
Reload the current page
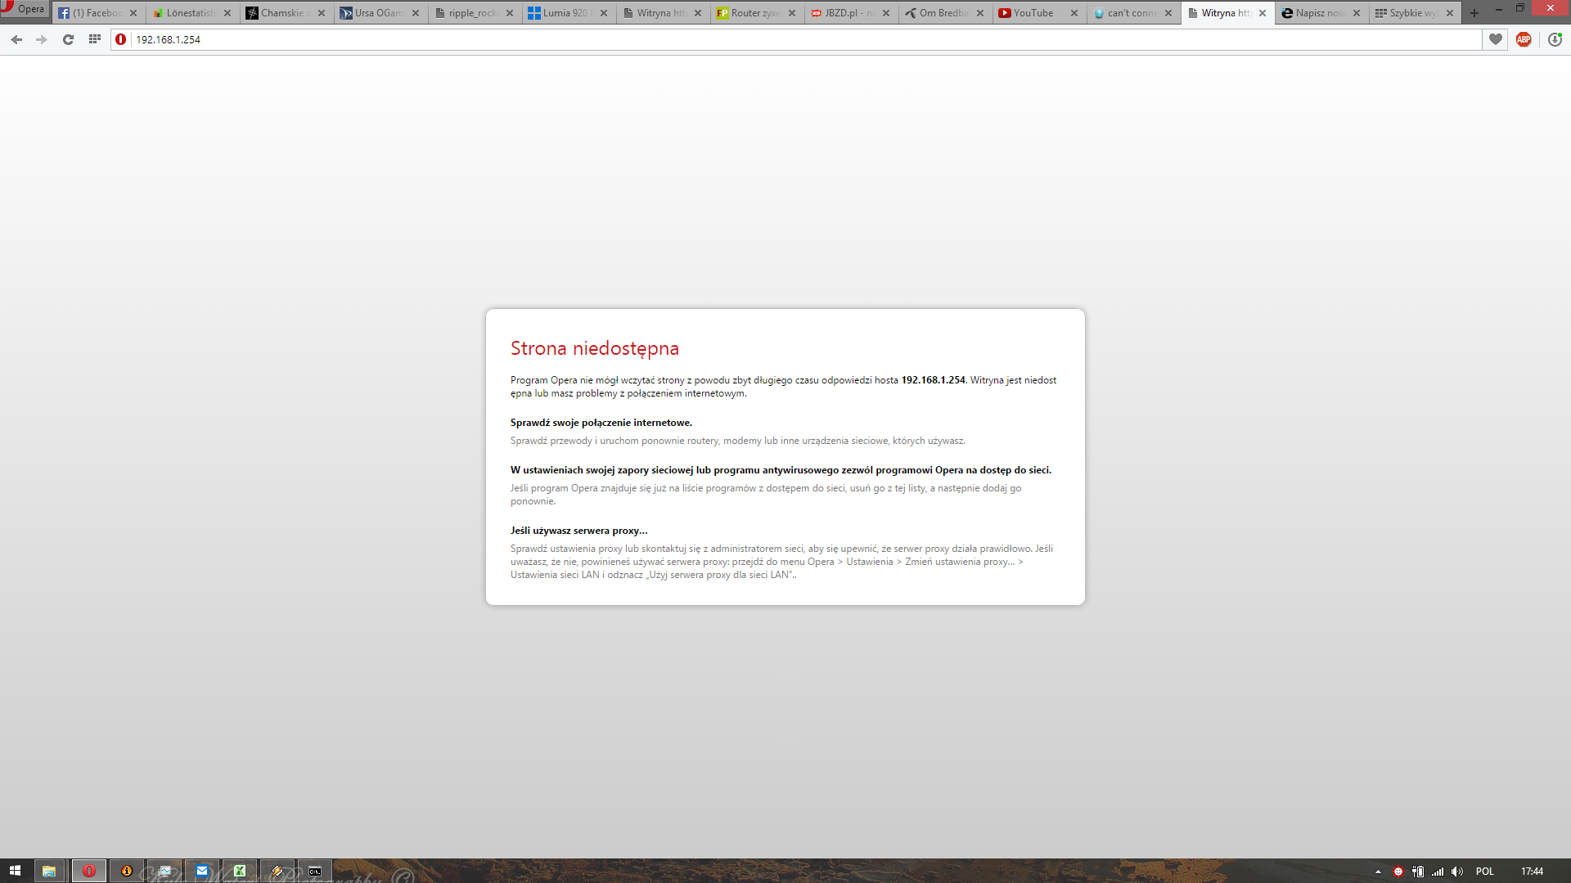[68, 39]
